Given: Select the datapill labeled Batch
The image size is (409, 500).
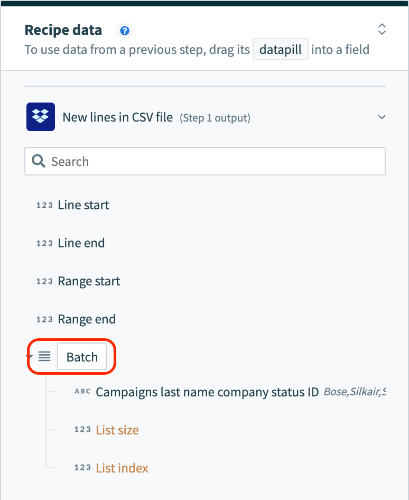Looking at the screenshot, I should (x=81, y=356).
